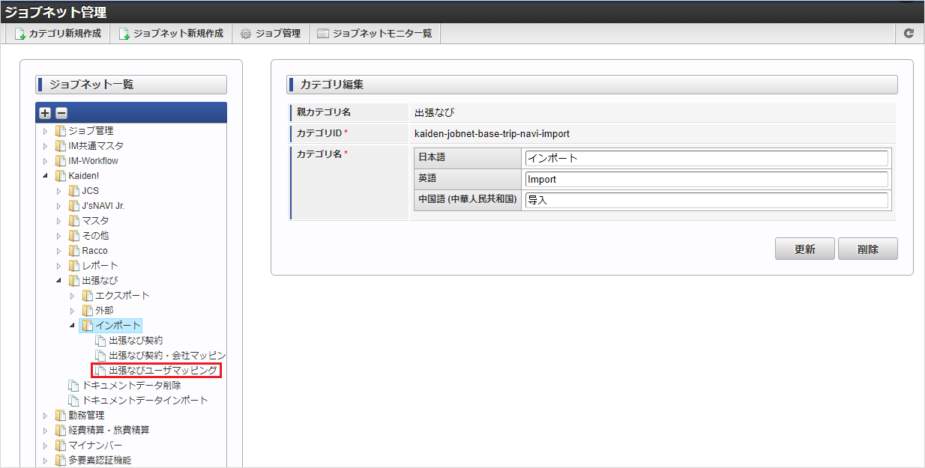Collapse all tree nodes with minus icon
This screenshot has width=925, height=468.
point(61,113)
